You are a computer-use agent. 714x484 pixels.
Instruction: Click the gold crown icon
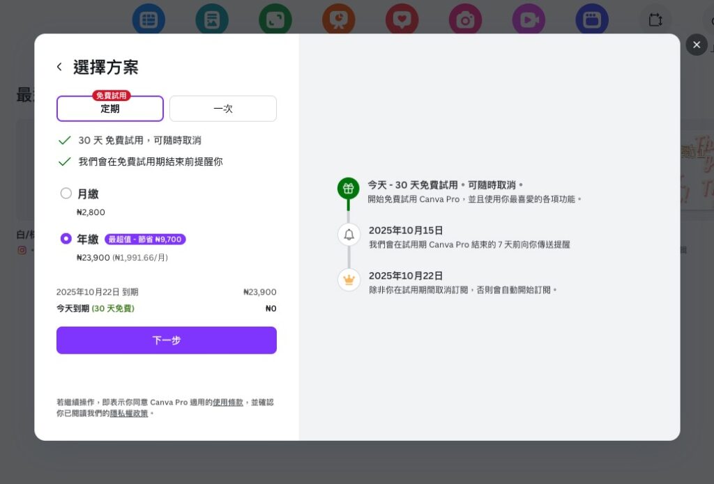349,279
